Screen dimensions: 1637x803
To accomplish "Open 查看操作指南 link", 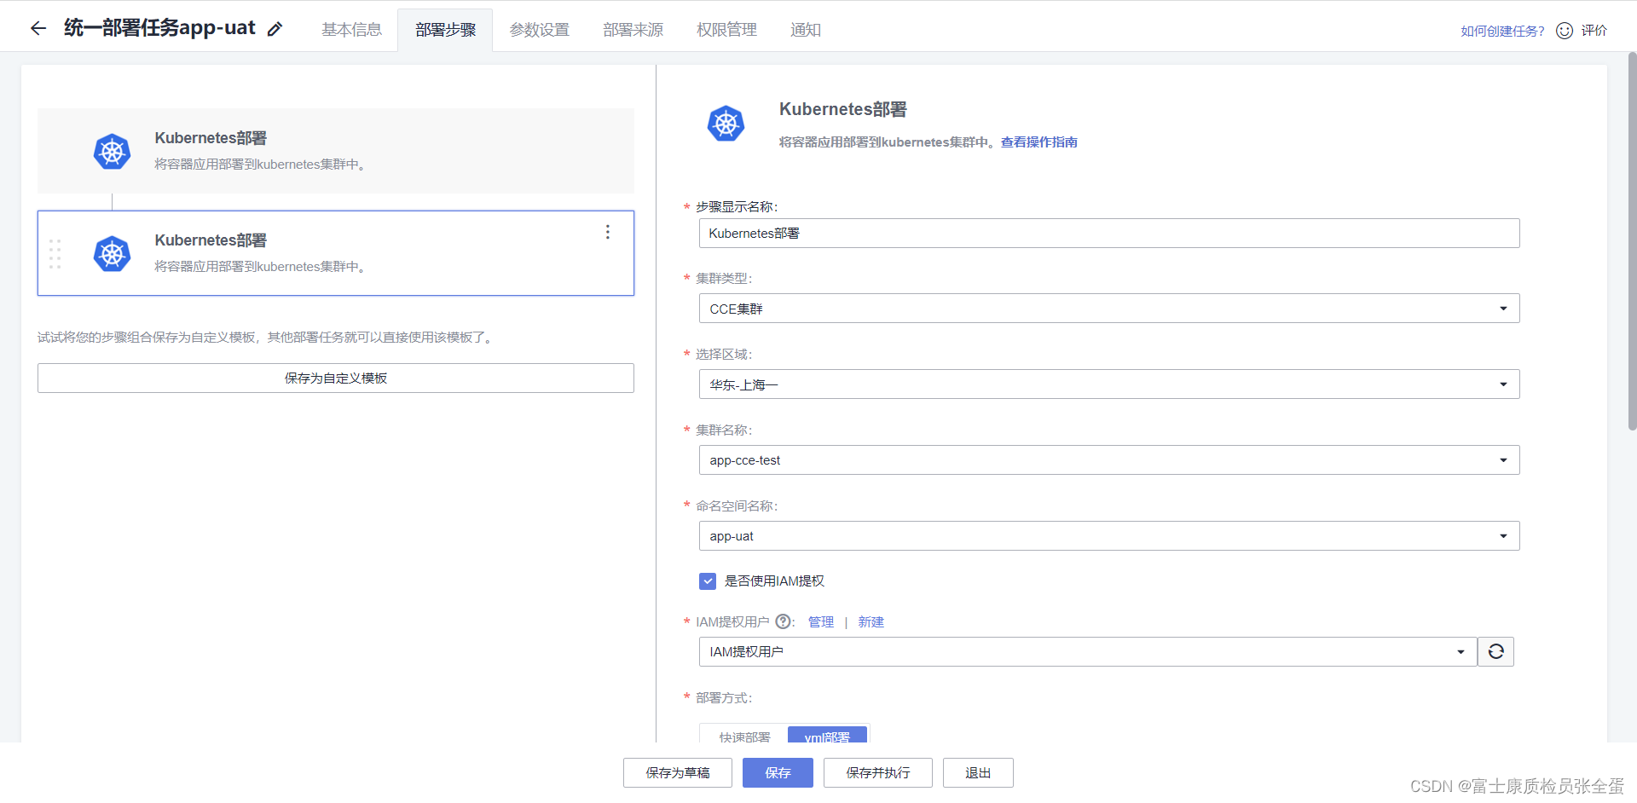I will tap(1038, 142).
